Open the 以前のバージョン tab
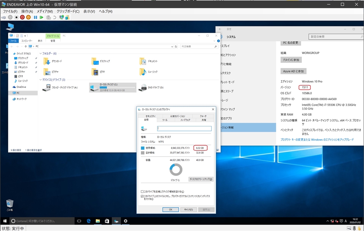The width and height of the screenshot is (364, 231). coord(178,116)
